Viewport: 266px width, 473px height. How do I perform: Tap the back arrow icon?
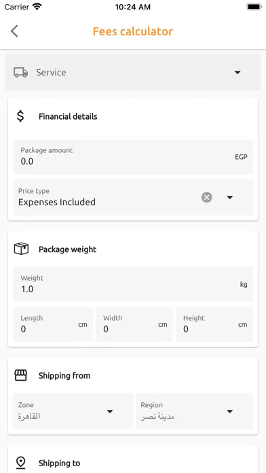tap(14, 31)
